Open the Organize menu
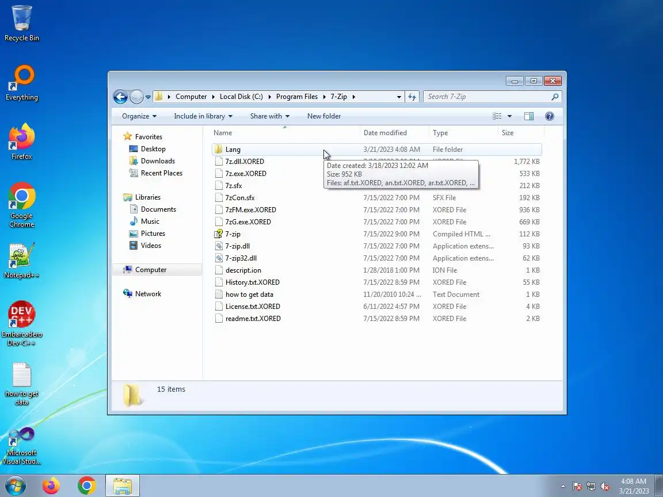This screenshot has height=497, width=663. click(x=139, y=116)
